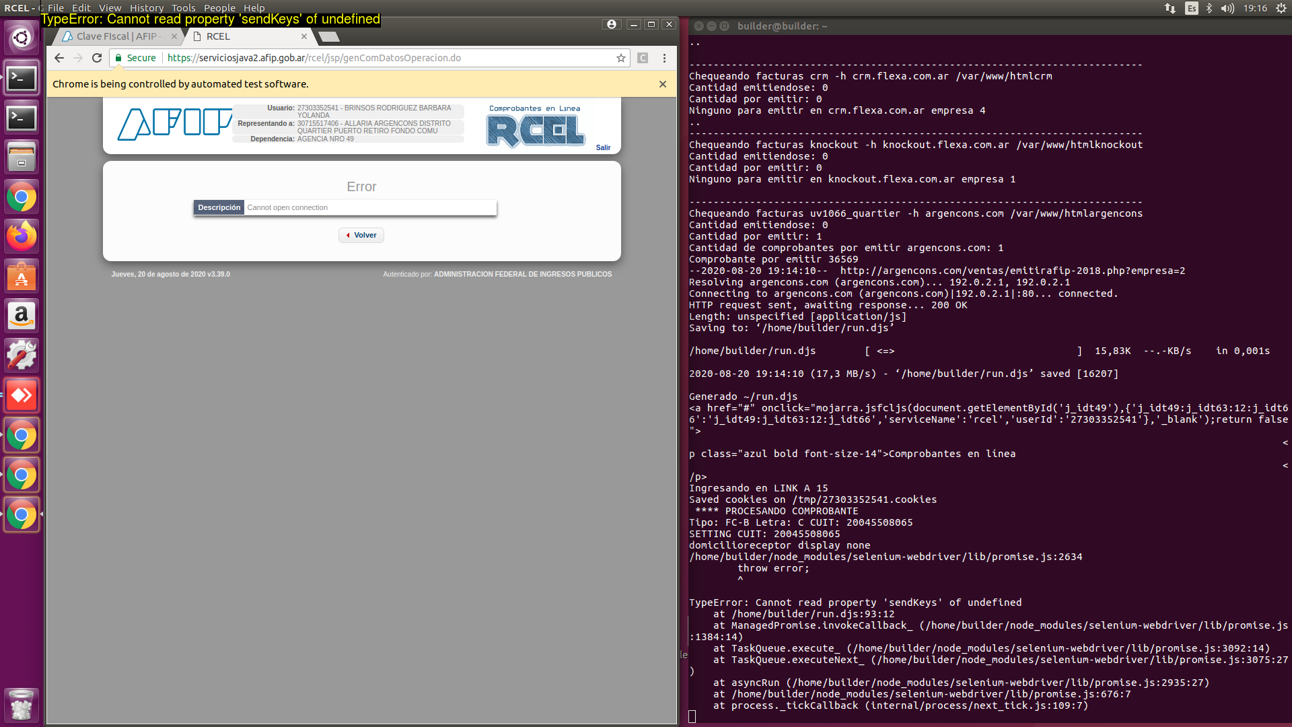1292x727 pixels.
Task: Launch Firefox from launcher
Action: tap(22, 236)
